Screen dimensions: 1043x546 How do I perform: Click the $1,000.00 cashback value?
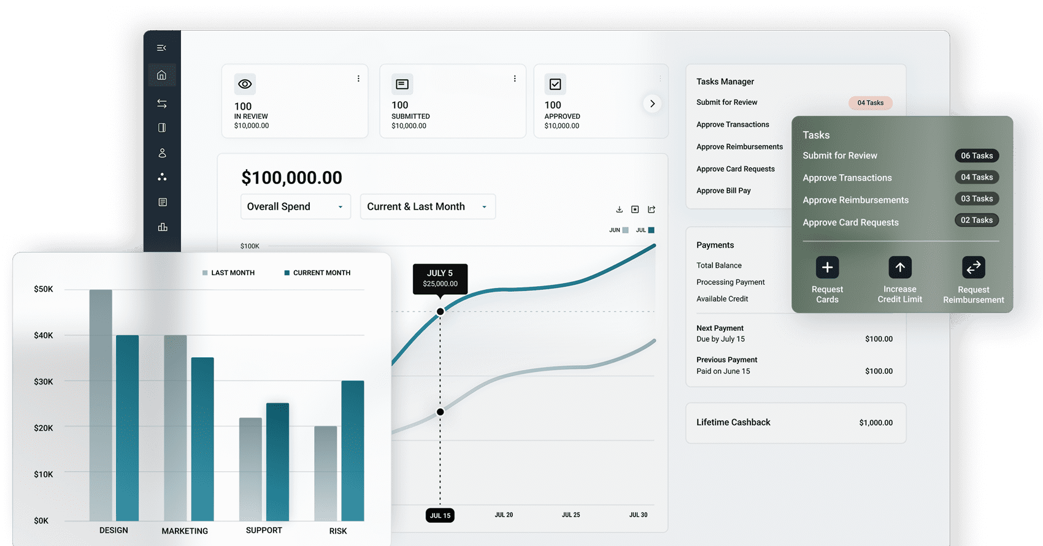[876, 423]
